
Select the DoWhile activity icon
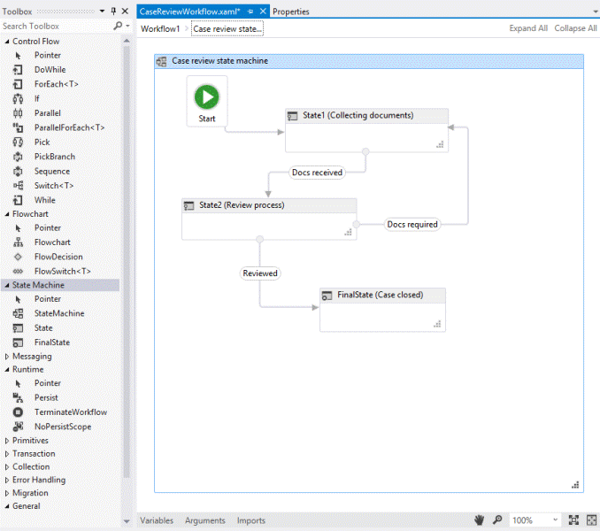tap(18, 70)
